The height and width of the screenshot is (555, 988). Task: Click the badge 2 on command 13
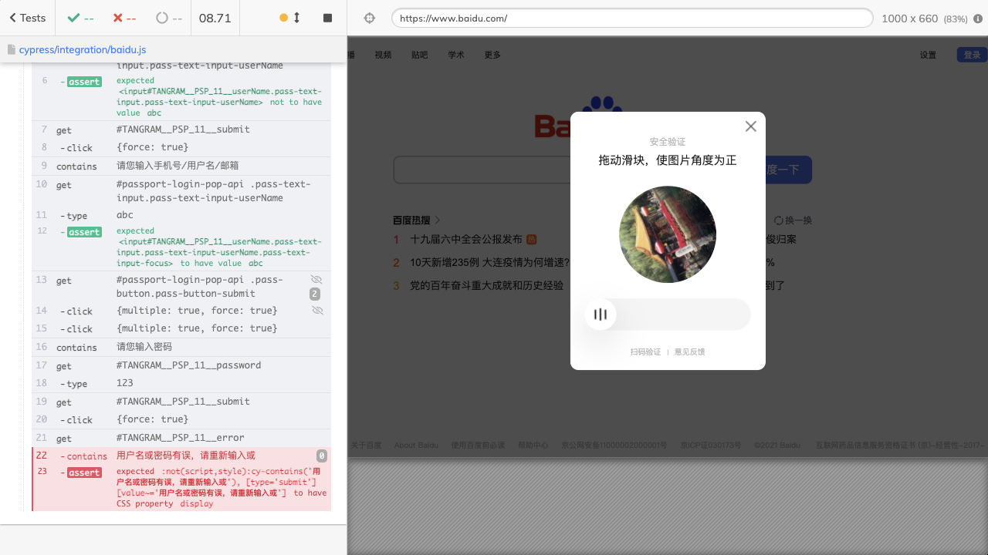coord(315,294)
